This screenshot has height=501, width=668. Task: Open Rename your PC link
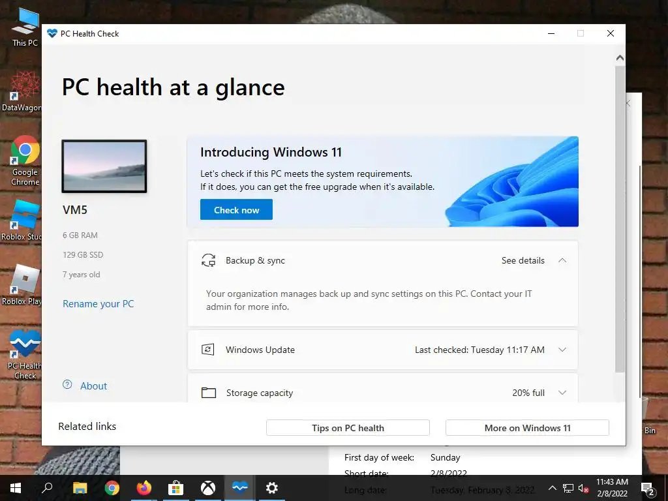(99, 304)
